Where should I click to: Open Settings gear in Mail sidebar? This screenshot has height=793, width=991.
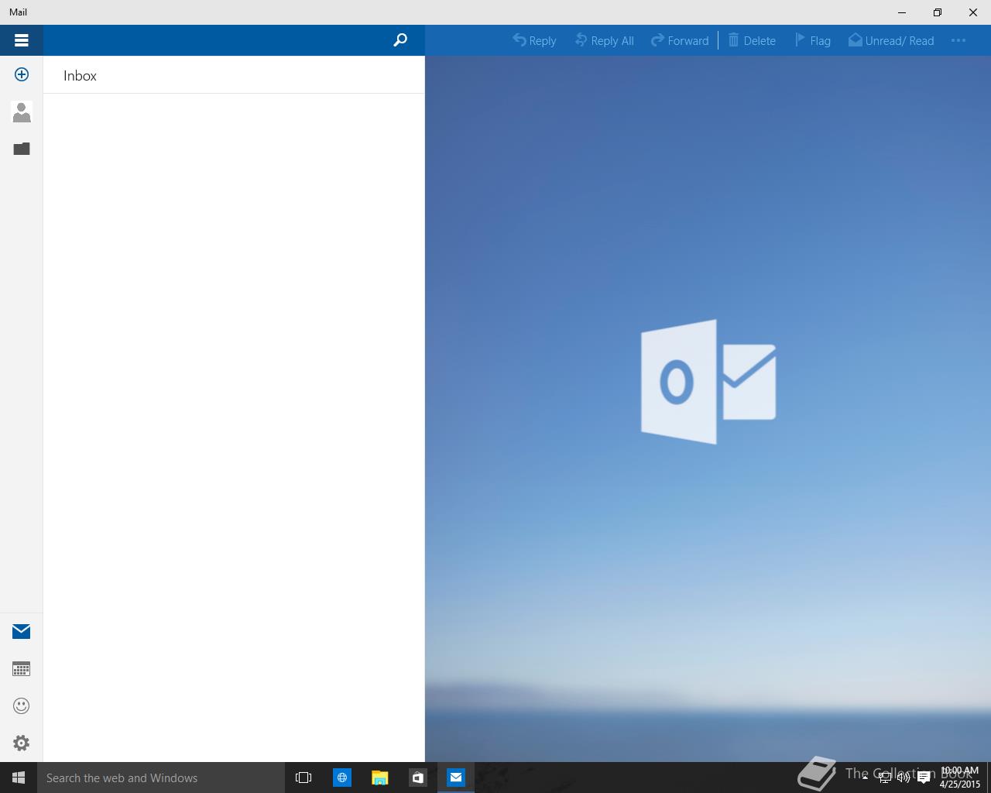point(22,743)
